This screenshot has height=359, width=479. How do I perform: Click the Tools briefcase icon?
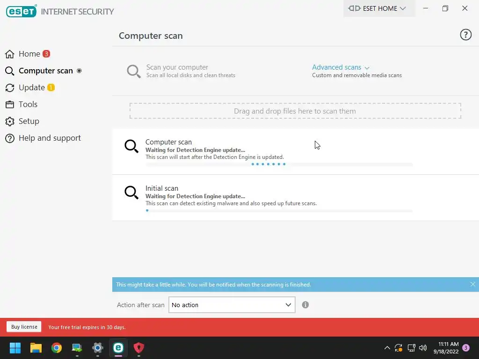[9, 104]
